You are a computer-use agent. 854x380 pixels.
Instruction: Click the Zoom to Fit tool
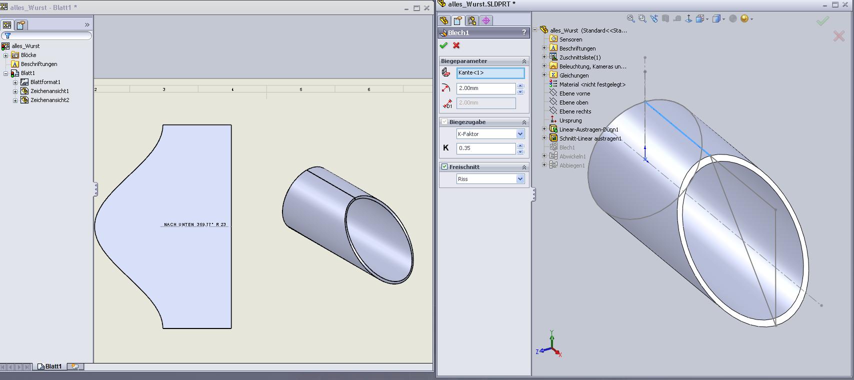(631, 18)
